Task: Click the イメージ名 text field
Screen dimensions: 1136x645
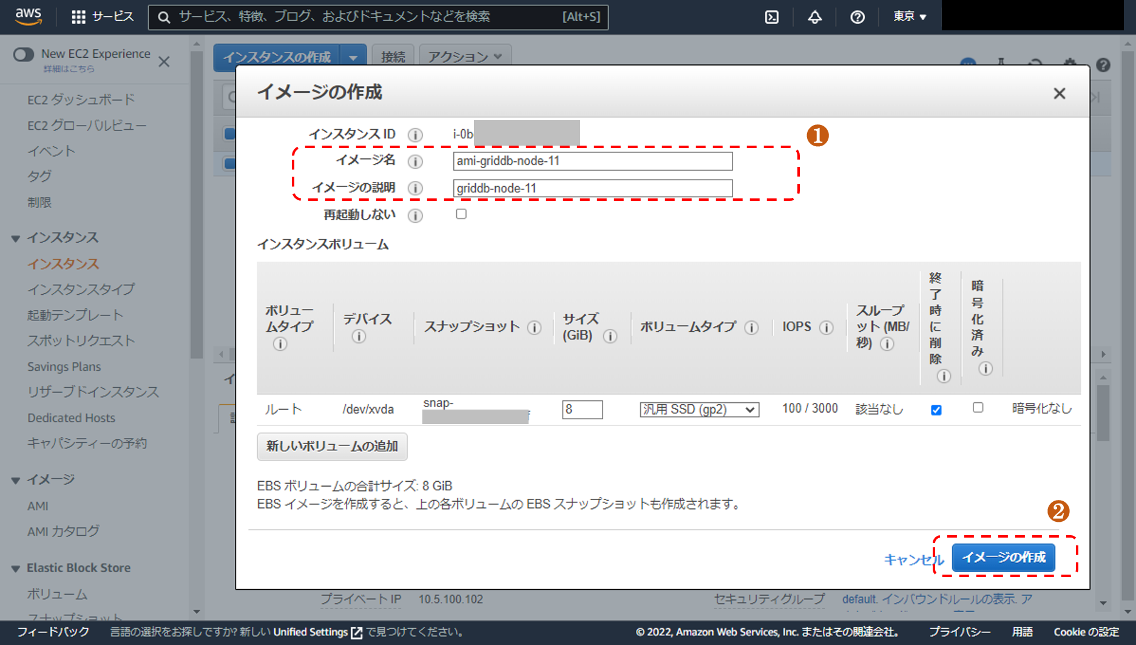Action: coord(592,161)
